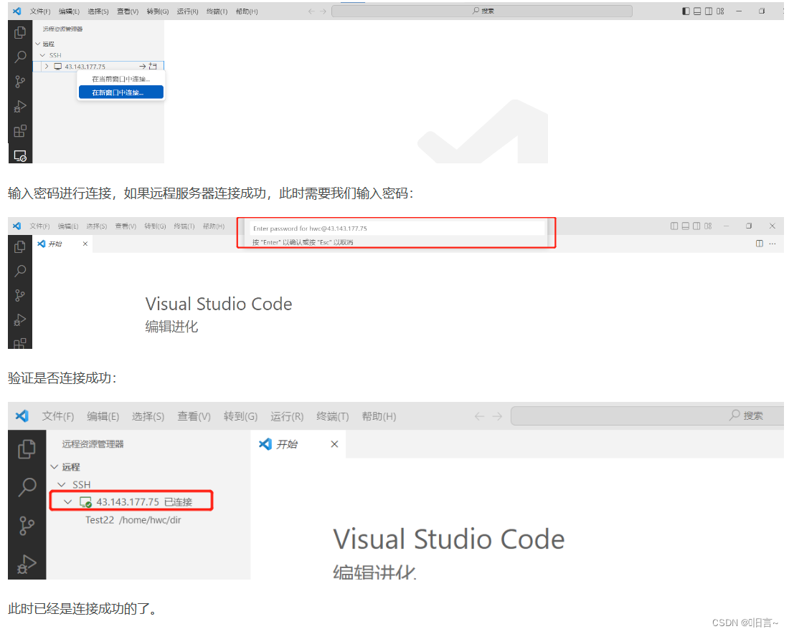Expand 43.143.177.75 host in top screenshot
The height and width of the screenshot is (634, 789).
[x=47, y=67]
